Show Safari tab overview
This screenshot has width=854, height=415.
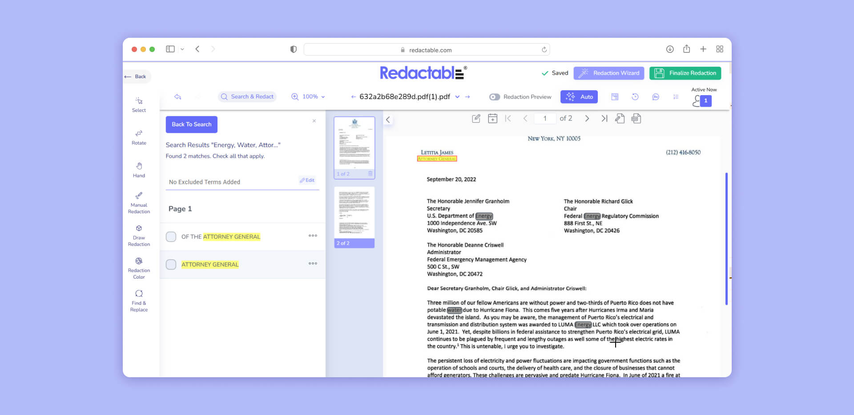click(x=720, y=49)
